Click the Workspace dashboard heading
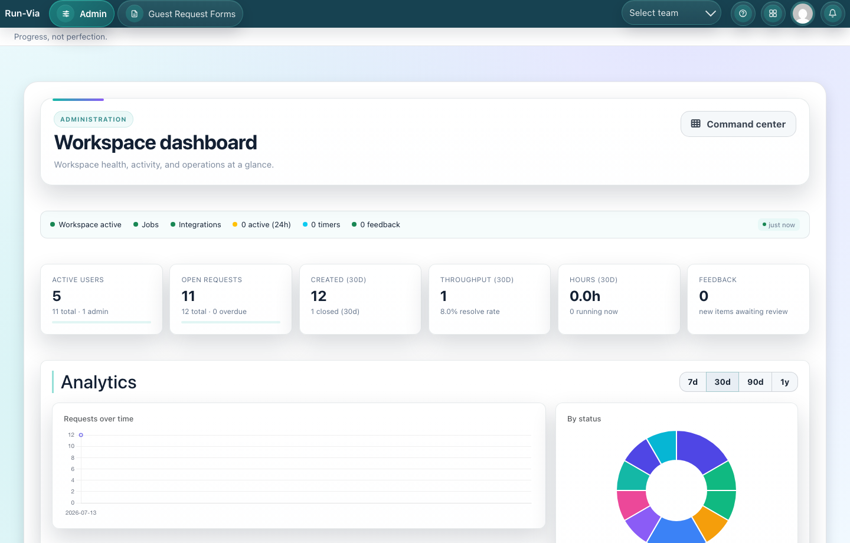 (x=156, y=143)
